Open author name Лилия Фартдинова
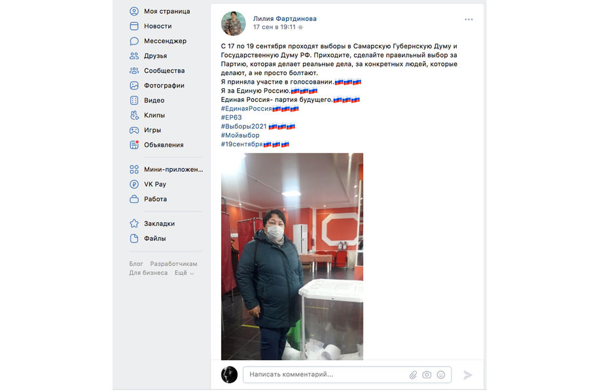The height and width of the screenshot is (392, 589). click(285, 19)
